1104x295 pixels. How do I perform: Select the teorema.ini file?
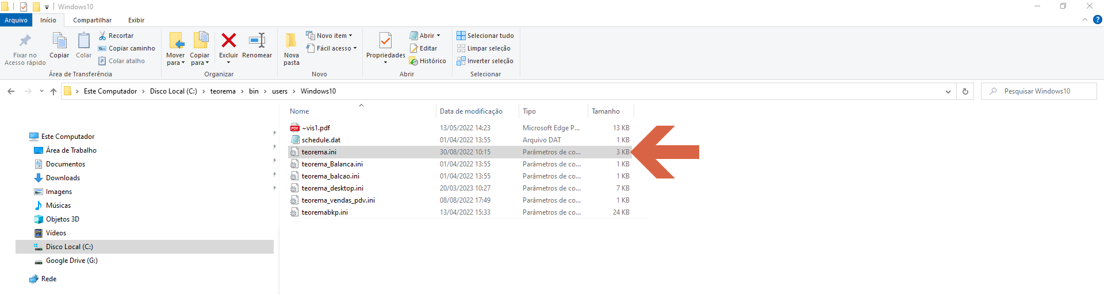[460, 152]
